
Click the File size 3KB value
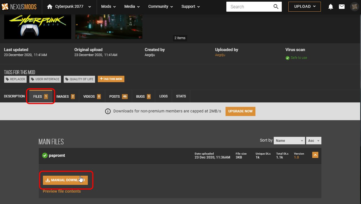[239, 157]
